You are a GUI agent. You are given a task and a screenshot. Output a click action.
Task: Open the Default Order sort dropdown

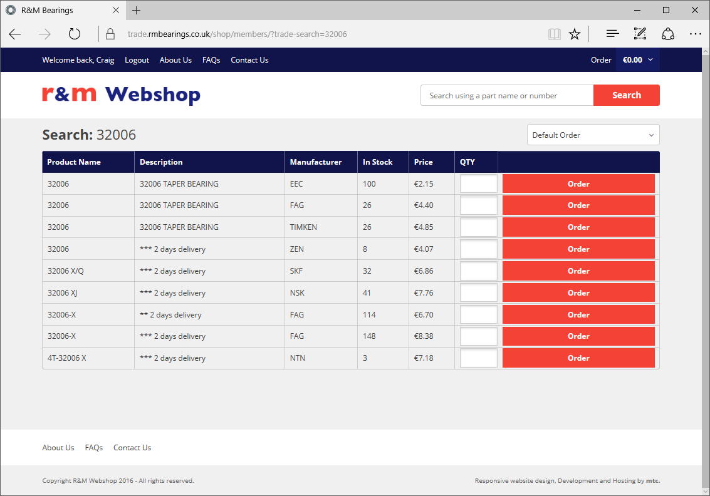pos(593,135)
